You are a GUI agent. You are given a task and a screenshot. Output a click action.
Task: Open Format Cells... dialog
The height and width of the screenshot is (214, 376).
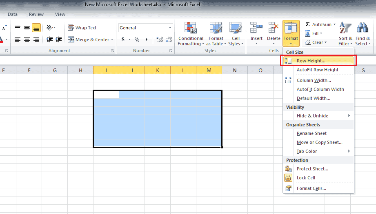point(318,188)
